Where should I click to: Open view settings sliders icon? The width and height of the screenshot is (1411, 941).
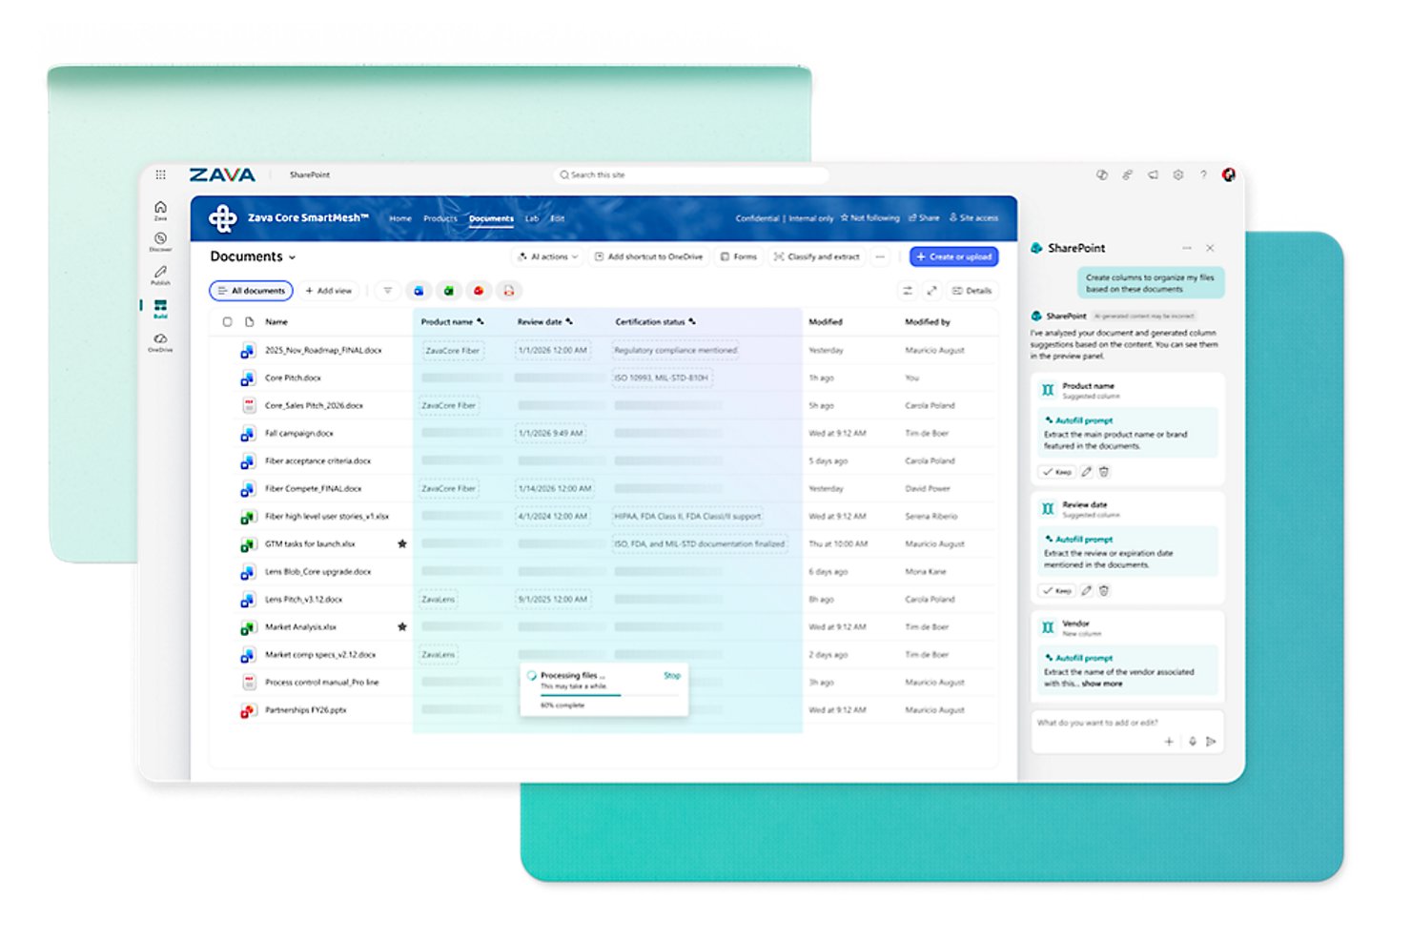908,291
